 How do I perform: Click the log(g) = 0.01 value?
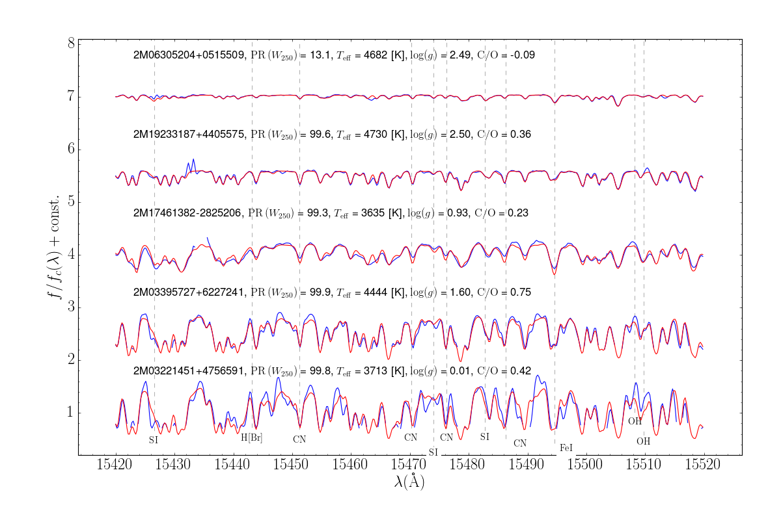440,371
